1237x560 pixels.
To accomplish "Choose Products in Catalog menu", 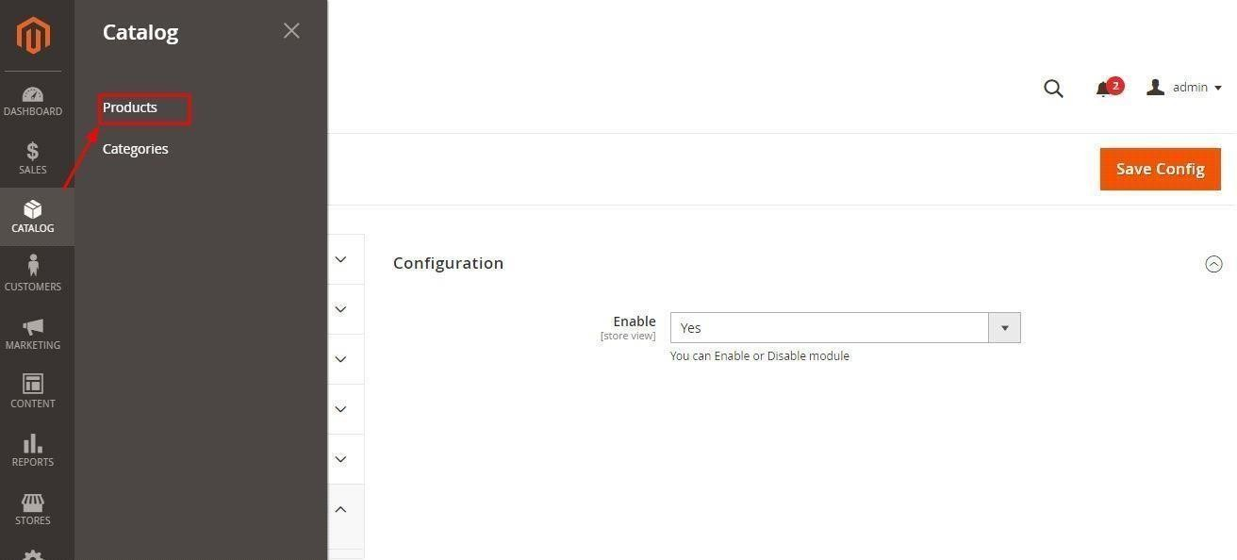I will (130, 107).
